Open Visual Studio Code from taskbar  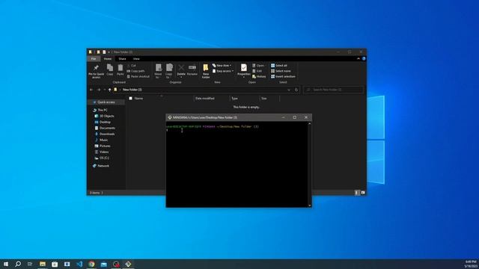[x=79, y=264]
